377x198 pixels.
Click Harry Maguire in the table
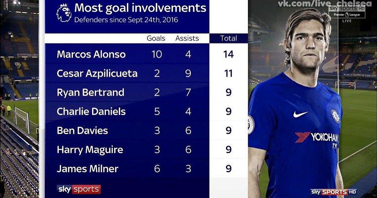click(90, 150)
